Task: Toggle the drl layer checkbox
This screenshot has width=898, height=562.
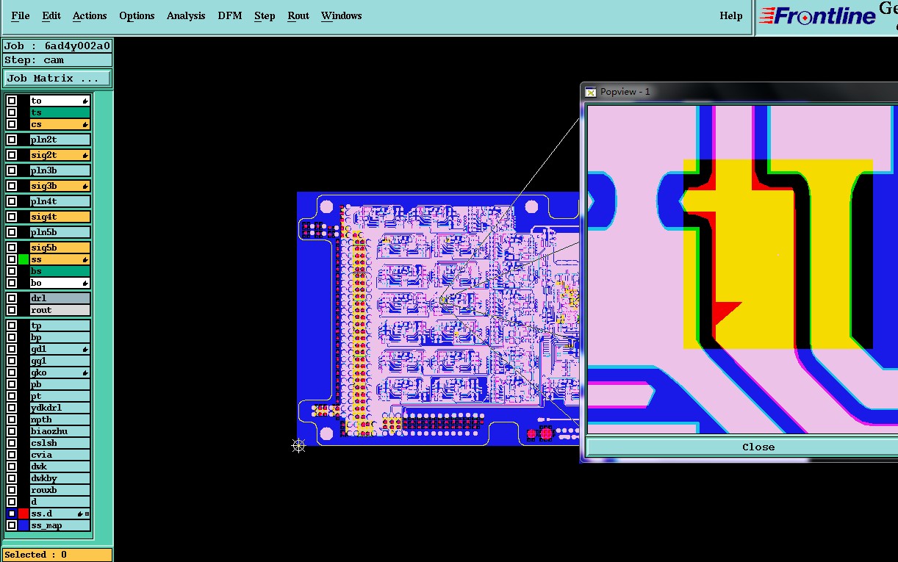Action: pyautogui.click(x=12, y=298)
